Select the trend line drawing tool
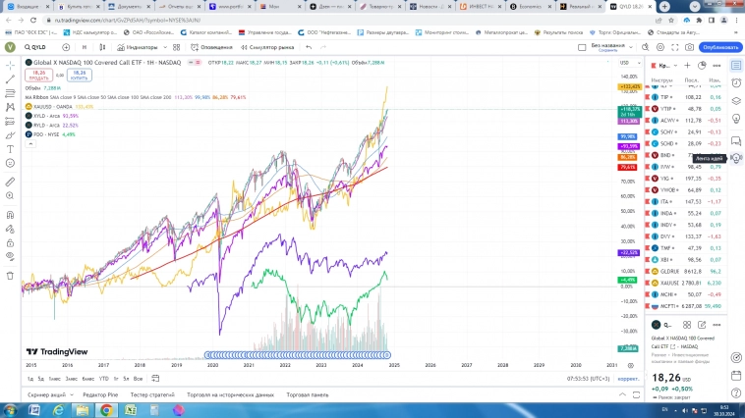This screenshot has height=418, width=745. pyautogui.click(x=10, y=79)
